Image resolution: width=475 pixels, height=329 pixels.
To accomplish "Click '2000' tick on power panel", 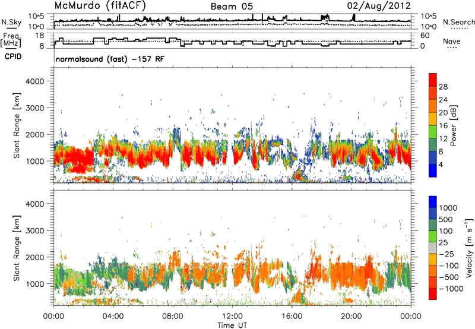I will click(x=34, y=134).
